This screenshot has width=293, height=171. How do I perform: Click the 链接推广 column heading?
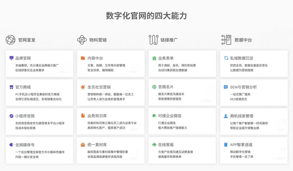pos(169,40)
